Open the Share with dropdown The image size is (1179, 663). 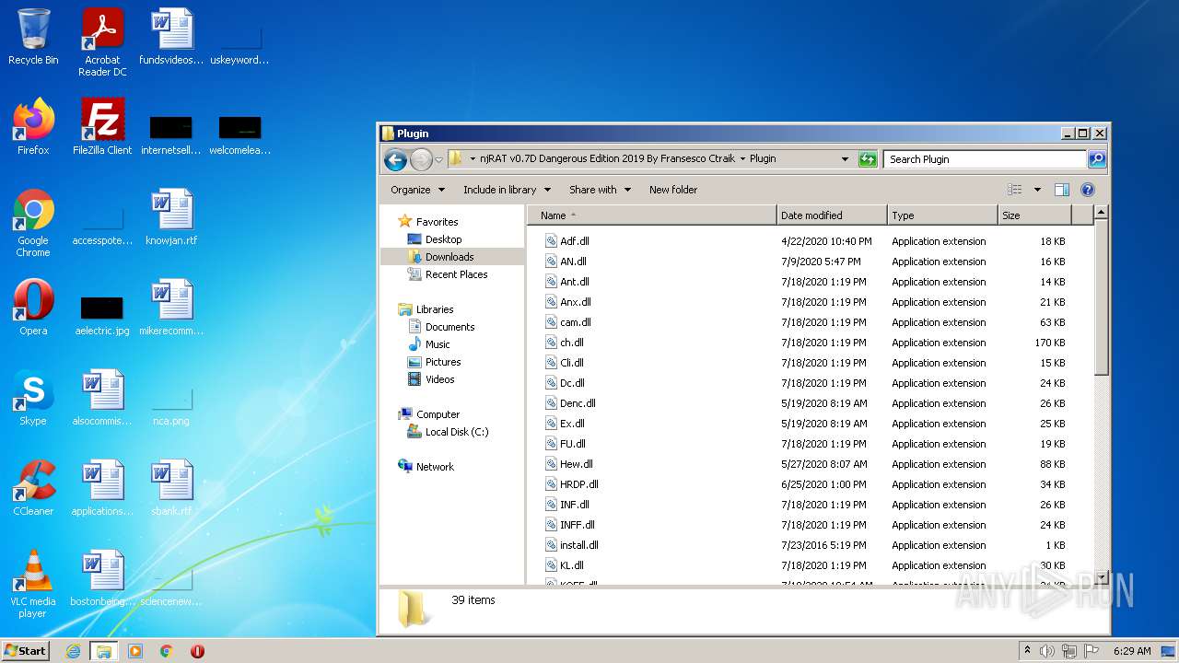(600, 190)
